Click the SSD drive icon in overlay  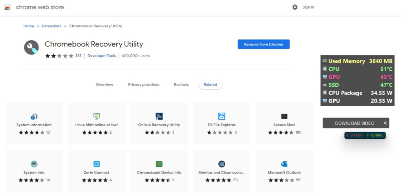pyautogui.click(x=325, y=85)
